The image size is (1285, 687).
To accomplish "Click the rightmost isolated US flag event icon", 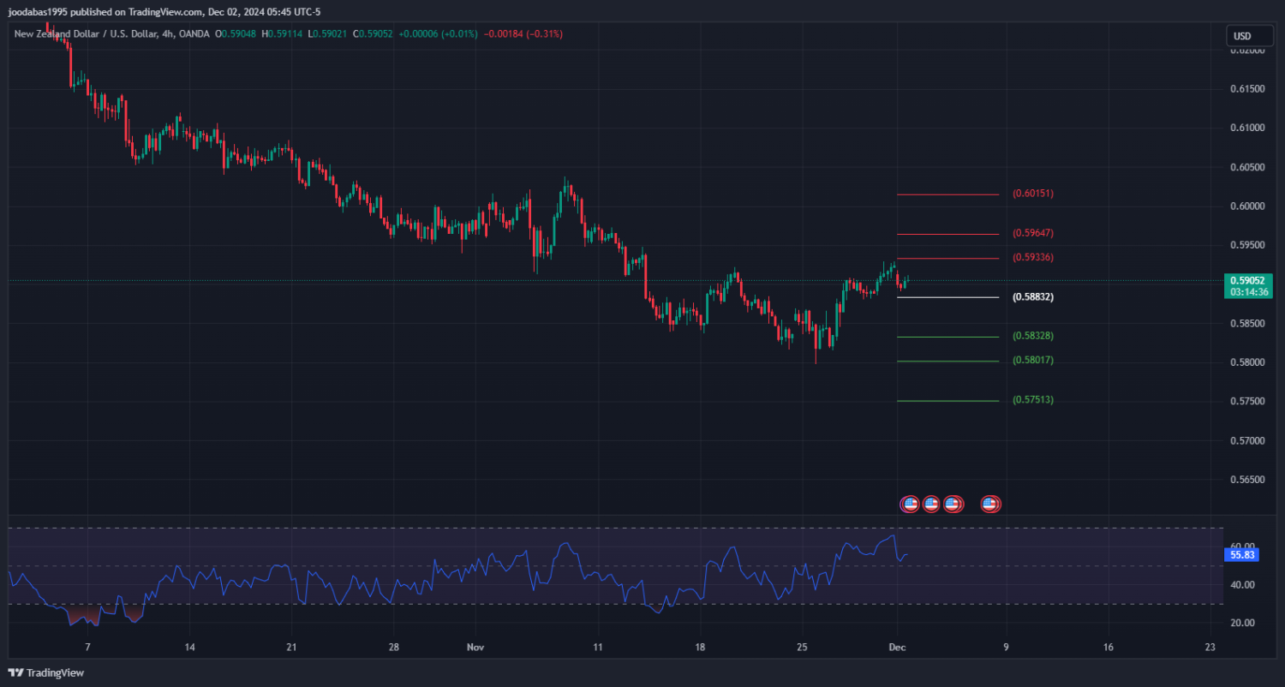I will [x=990, y=505].
